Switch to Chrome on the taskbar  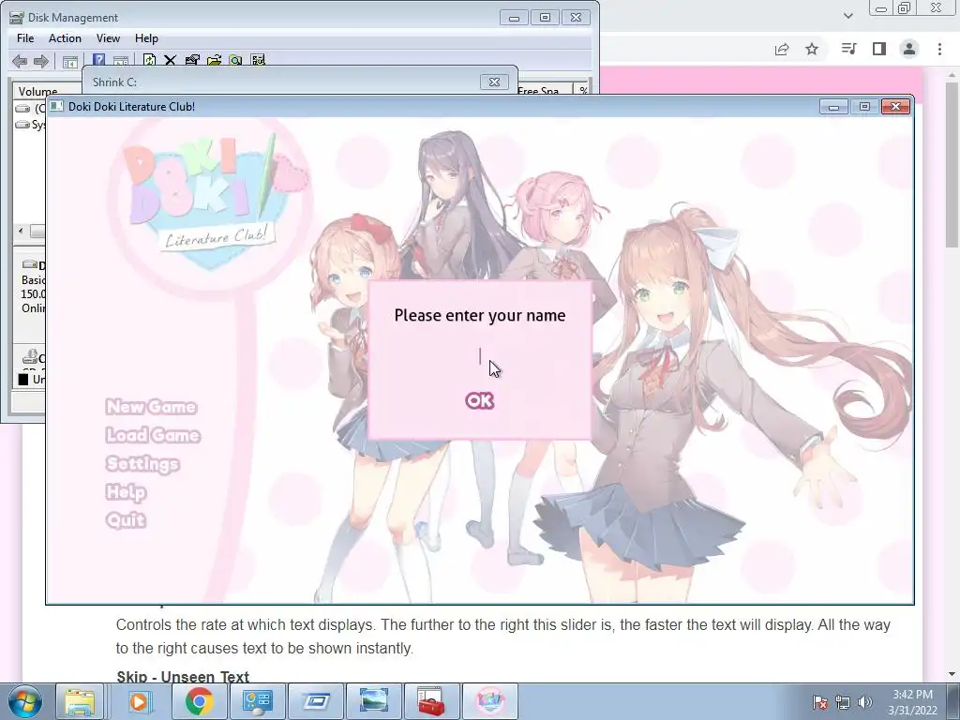coord(199,701)
